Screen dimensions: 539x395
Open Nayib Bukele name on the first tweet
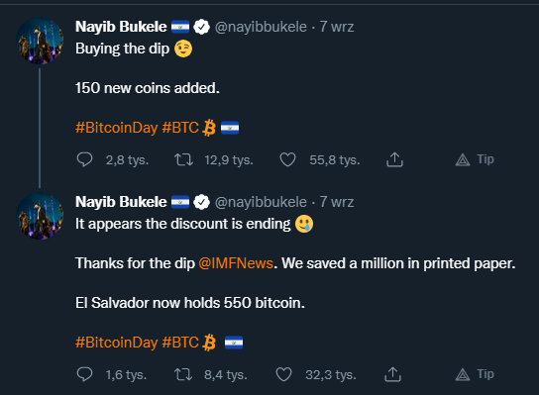click(x=121, y=27)
